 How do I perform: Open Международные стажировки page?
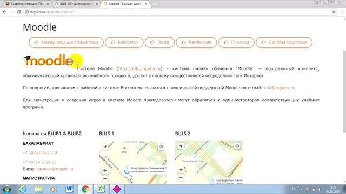(x=66, y=43)
